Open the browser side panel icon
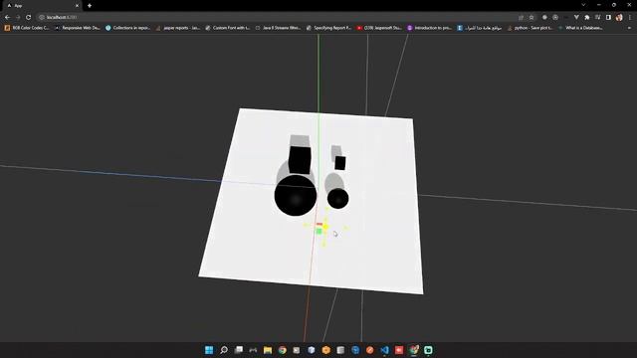This screenshot has width=637, height=358. 608,18
